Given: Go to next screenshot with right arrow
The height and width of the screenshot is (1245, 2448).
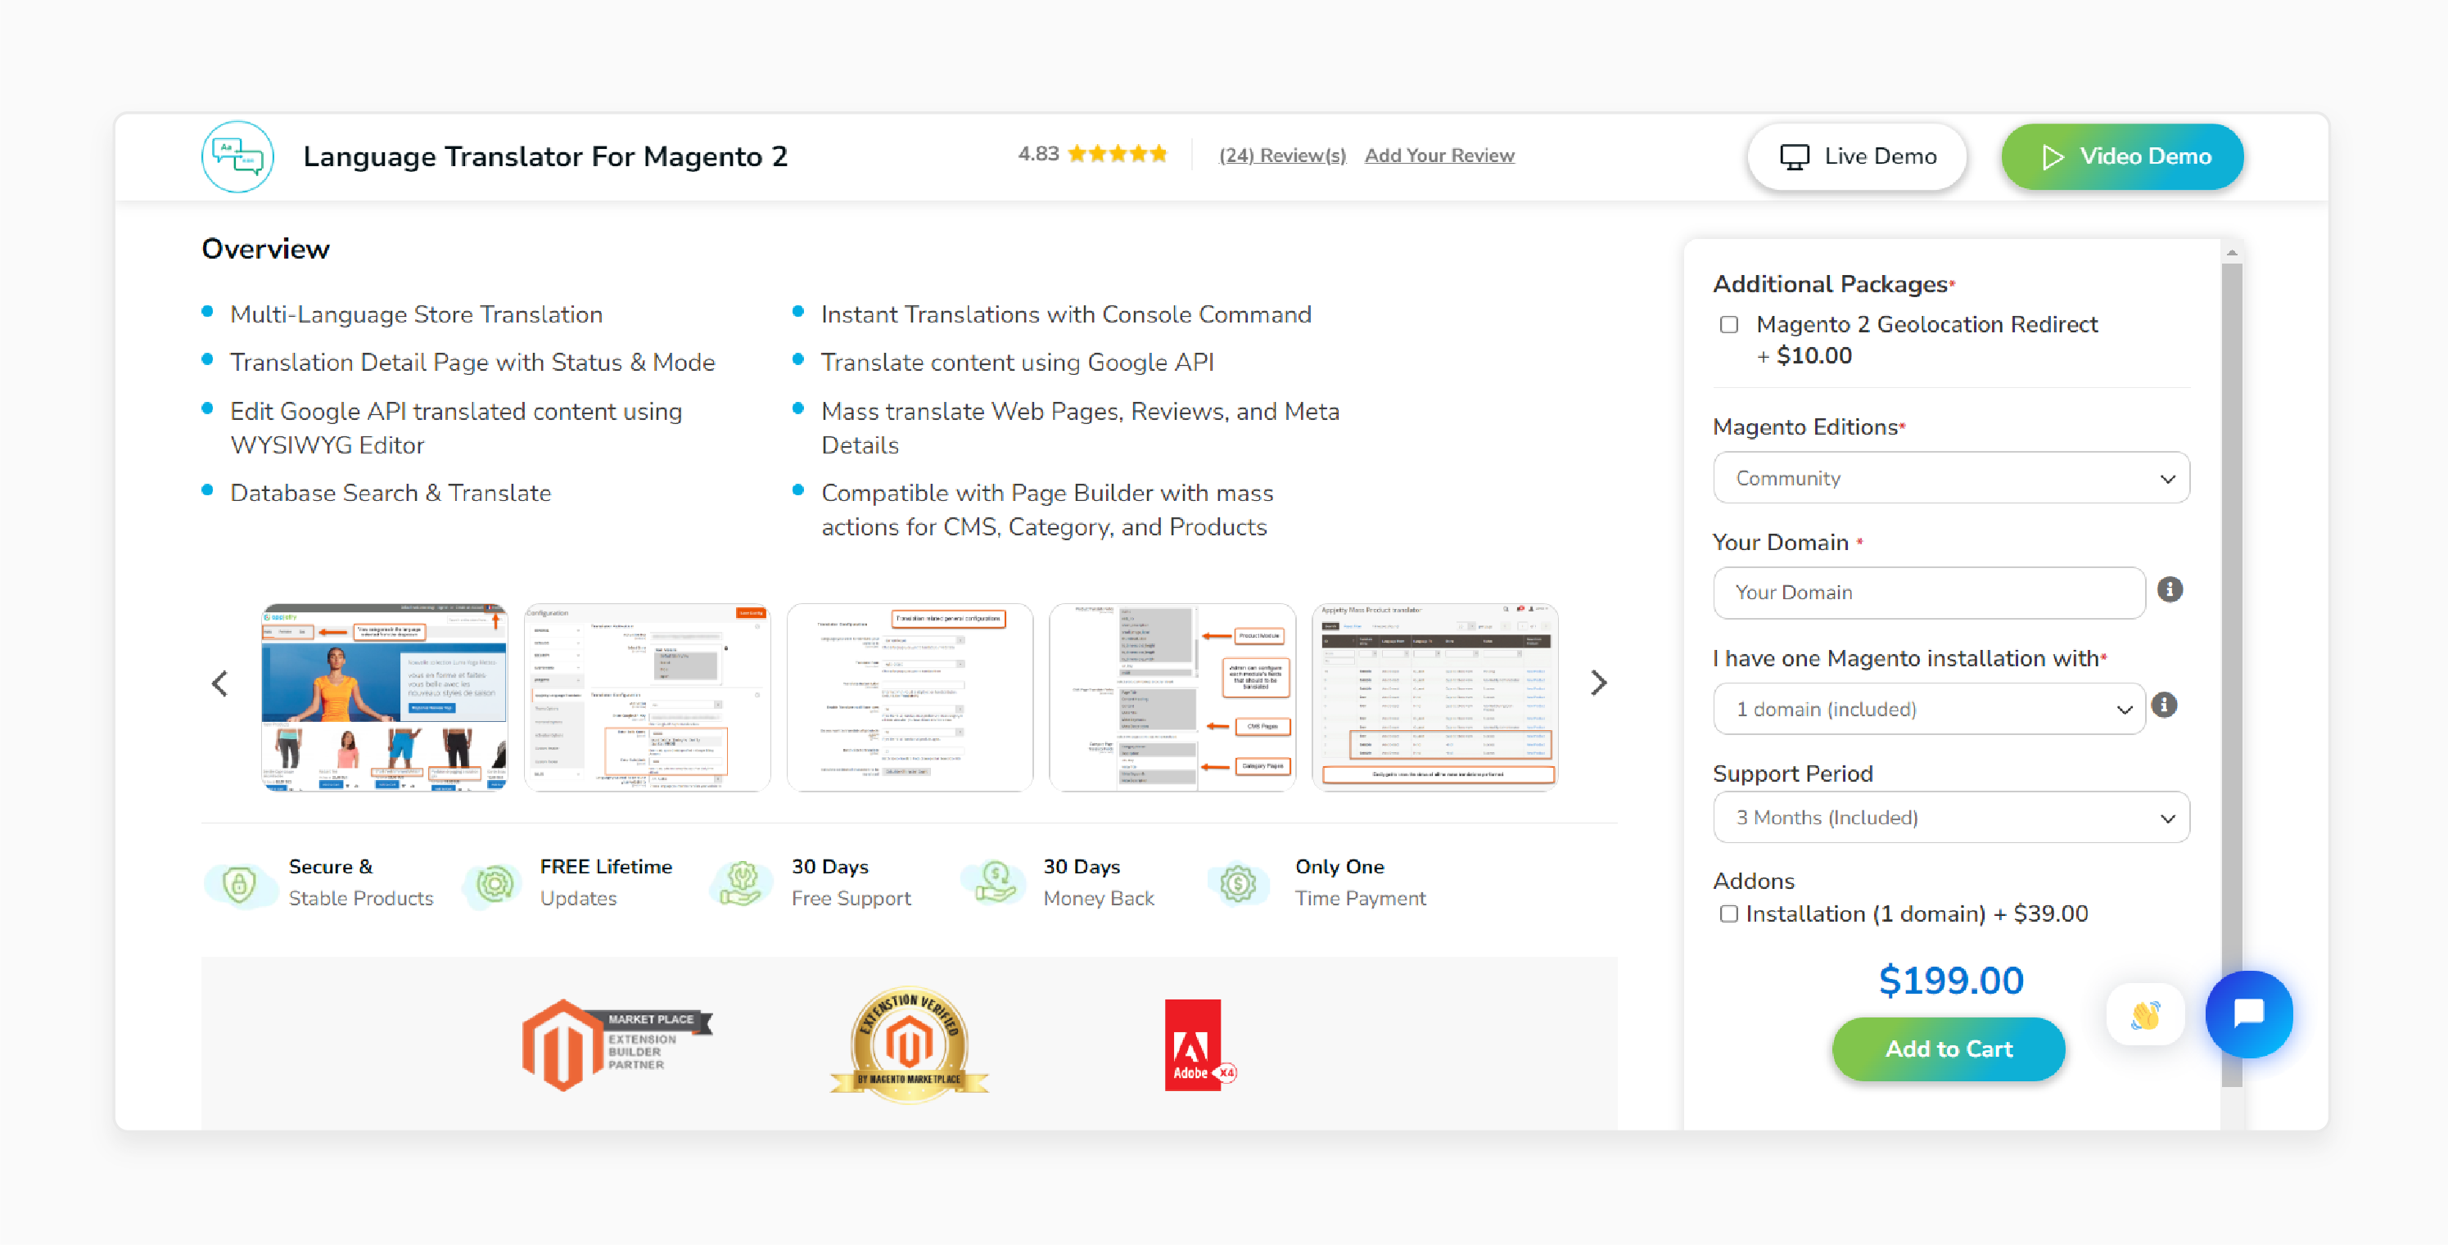Looking at the screenshot, I should point(1598,683).
